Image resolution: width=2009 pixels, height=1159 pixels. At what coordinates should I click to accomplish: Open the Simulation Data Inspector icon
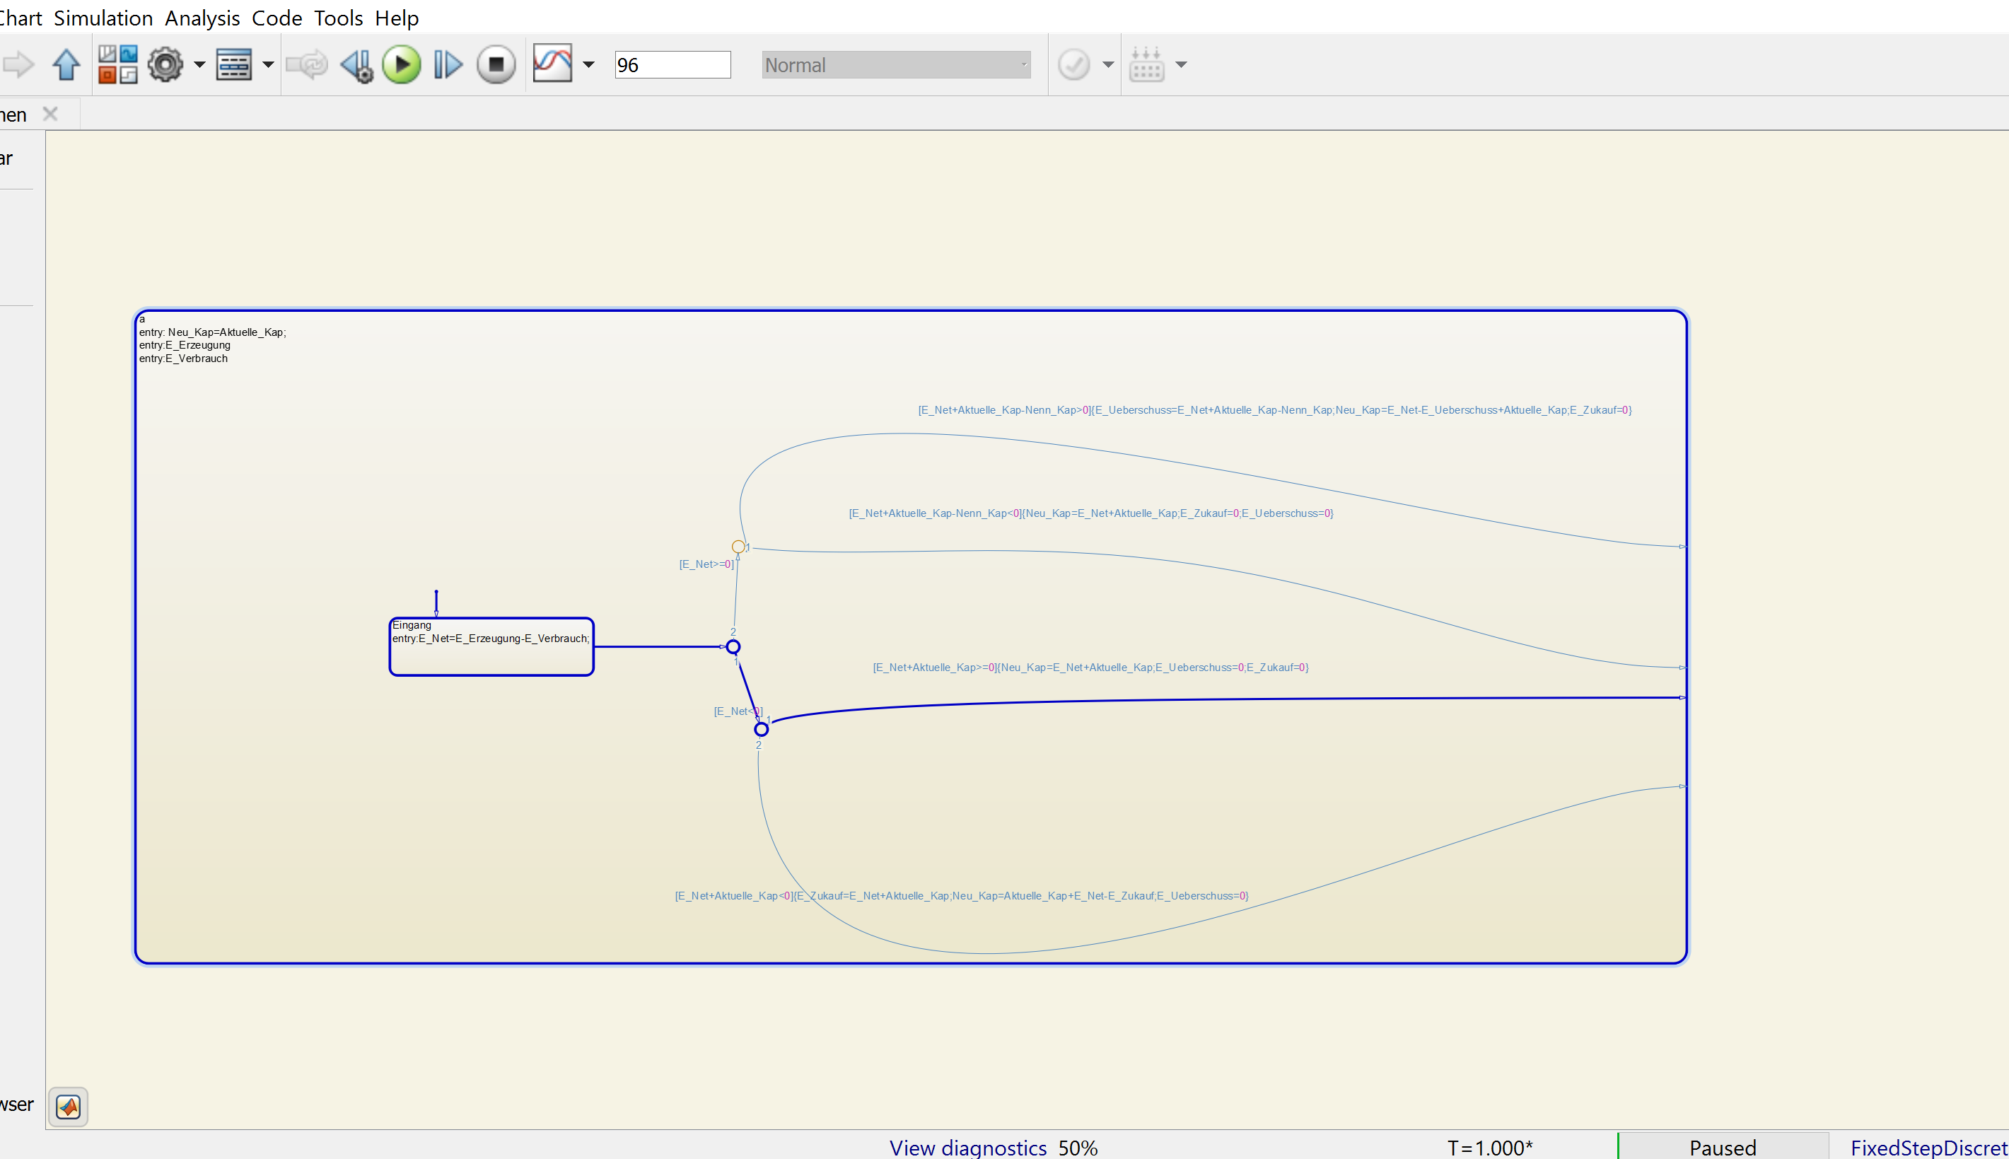[552, 64]
